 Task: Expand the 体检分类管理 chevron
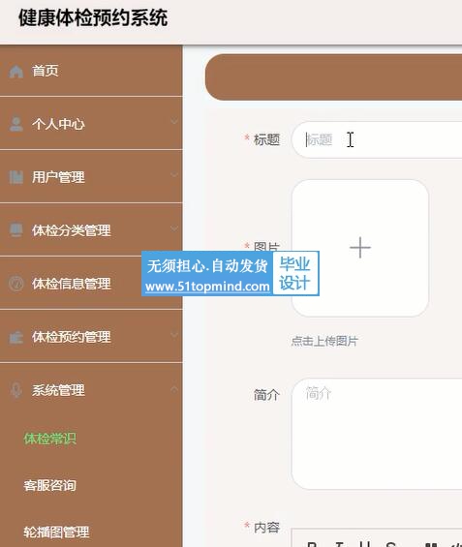174,228
